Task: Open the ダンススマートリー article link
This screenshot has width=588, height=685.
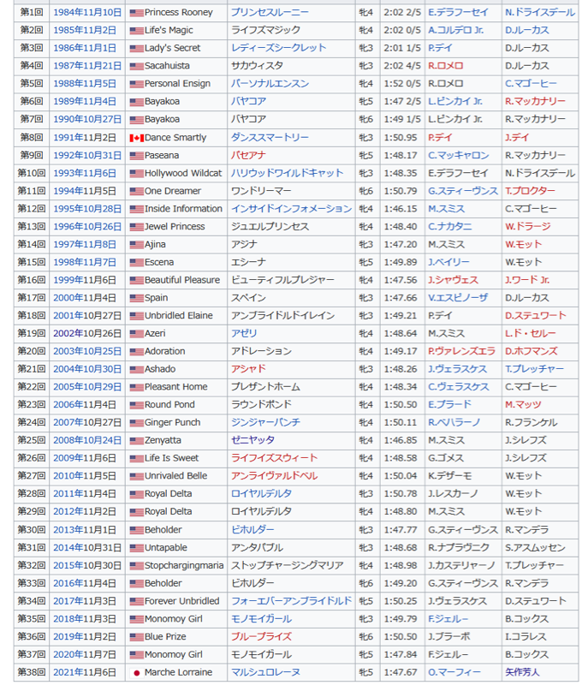Action: coord(270,138)
